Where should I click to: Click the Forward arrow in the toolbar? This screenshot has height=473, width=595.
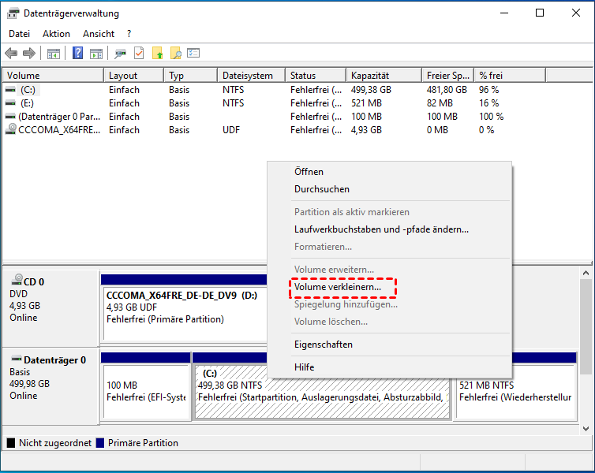tap(29, 54)
